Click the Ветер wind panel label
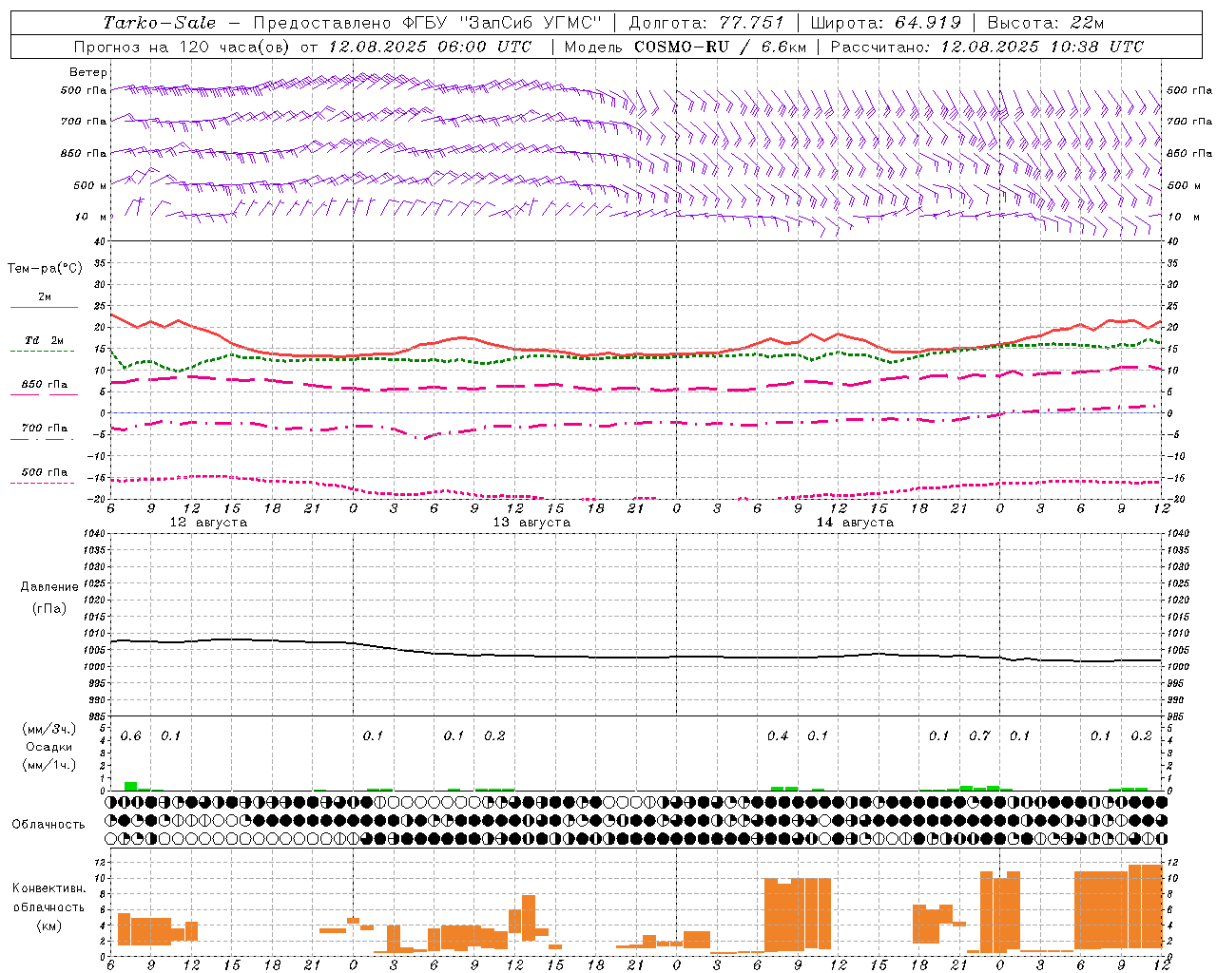Screen dimensions: 1217x973 pyautogui.click(x=88, y=72)
